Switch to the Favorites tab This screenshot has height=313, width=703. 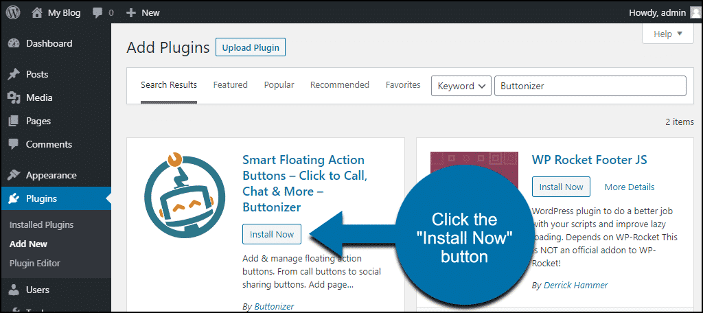[403, 84]
